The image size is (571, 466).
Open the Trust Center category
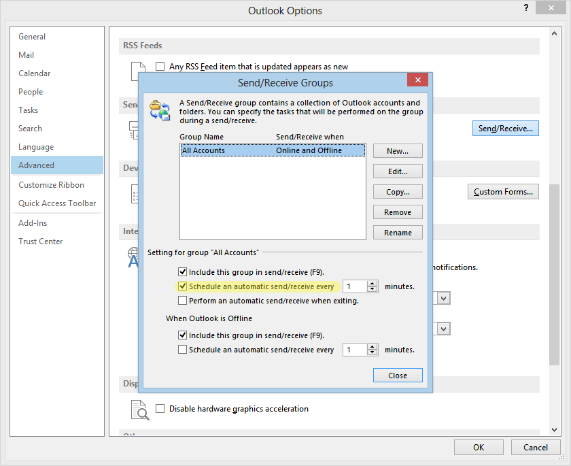click(57, 242)
